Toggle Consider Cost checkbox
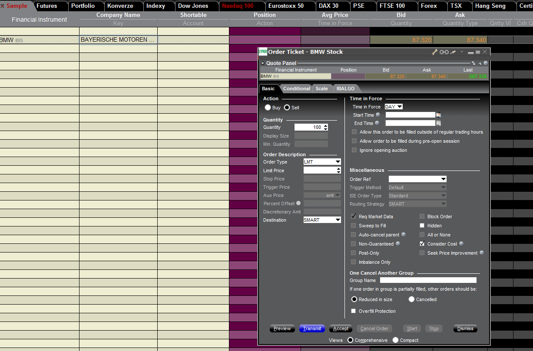Image resolution: width=533 pixels, height=351 pixels. [x=422, y=244]
